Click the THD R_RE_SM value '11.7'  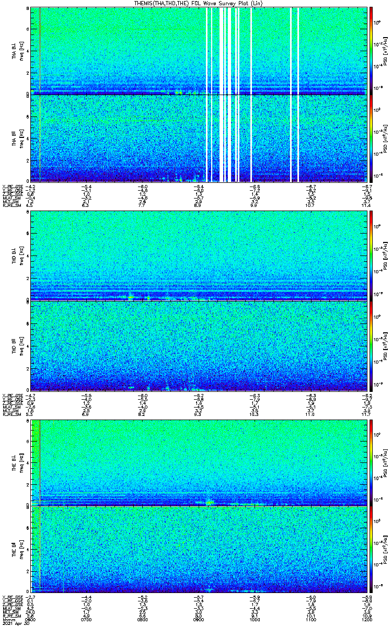(x=366, y=413)
